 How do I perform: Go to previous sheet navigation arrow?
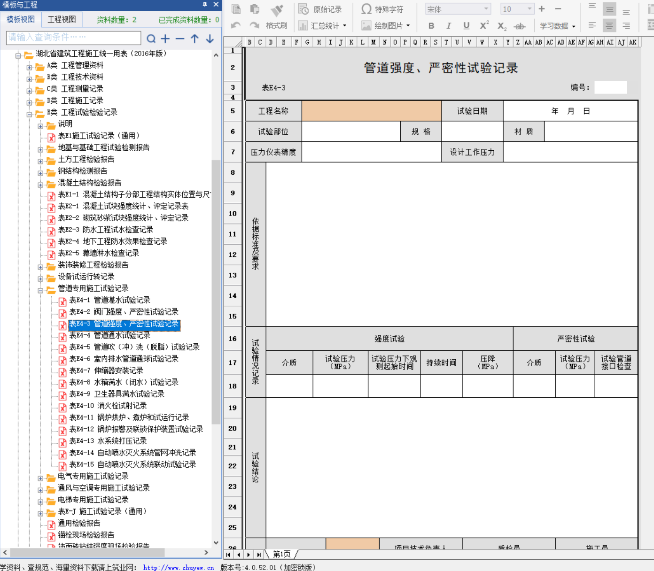(x=239, y=555)
